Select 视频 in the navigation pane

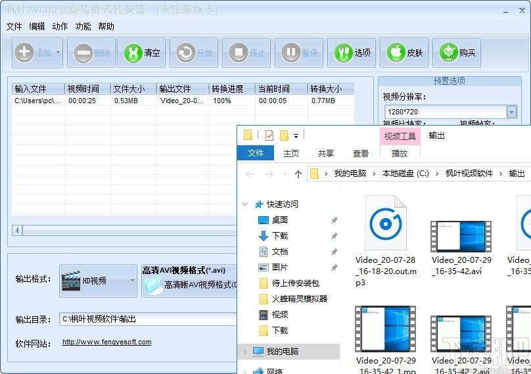point(280,315)
